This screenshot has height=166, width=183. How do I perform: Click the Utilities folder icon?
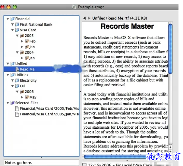click(x=12, y=75)
